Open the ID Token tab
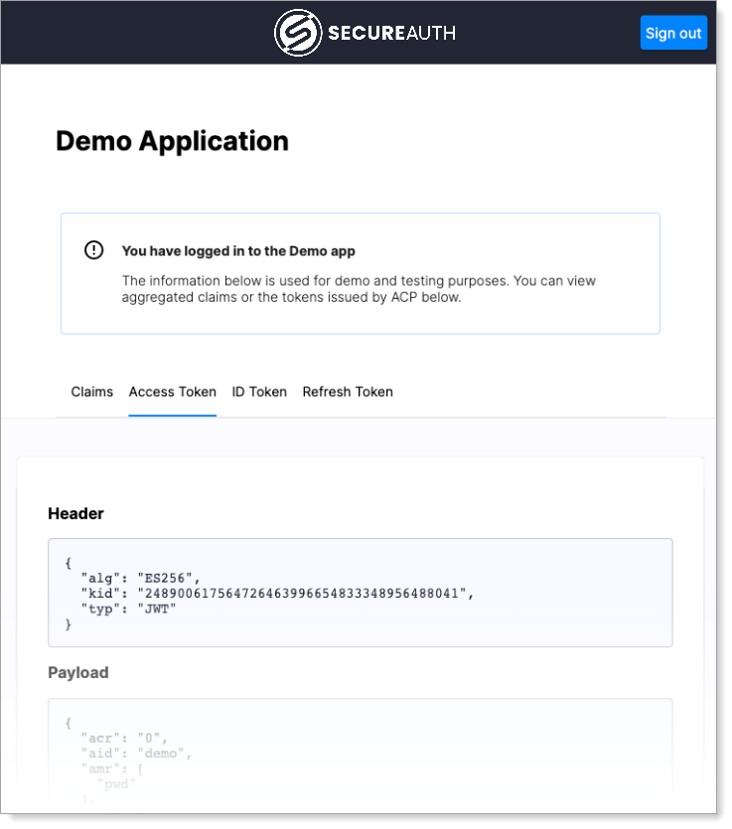732x829 pixels. click(259, 392)
